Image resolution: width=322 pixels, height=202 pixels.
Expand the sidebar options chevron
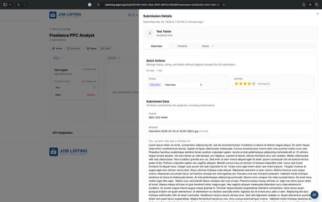(10, 5)
